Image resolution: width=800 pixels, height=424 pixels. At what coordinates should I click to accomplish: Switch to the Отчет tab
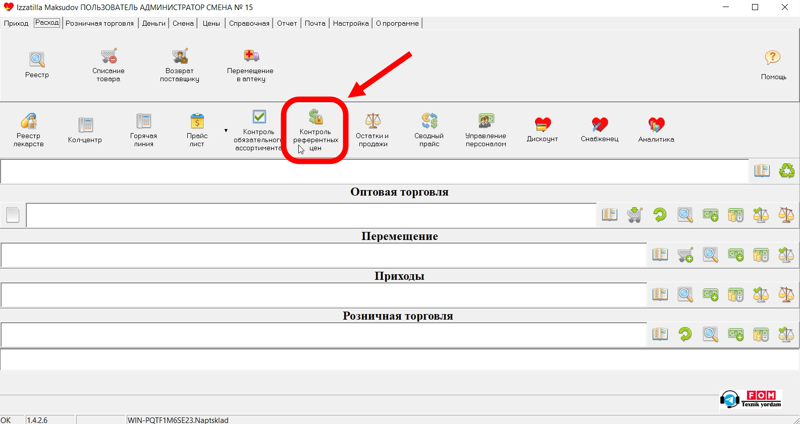pos(287,23)
